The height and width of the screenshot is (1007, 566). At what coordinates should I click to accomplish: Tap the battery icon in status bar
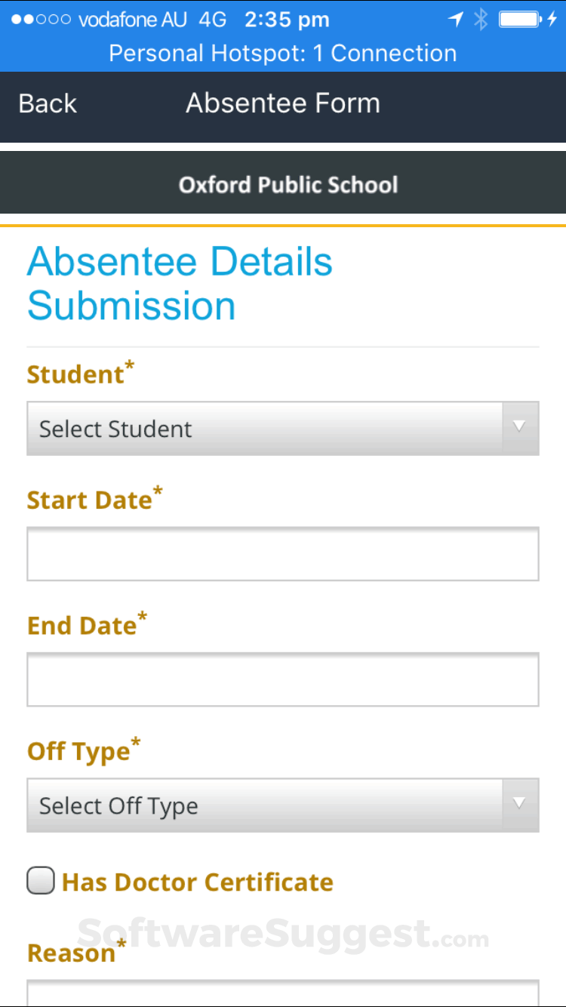click(x=518, y=20)
